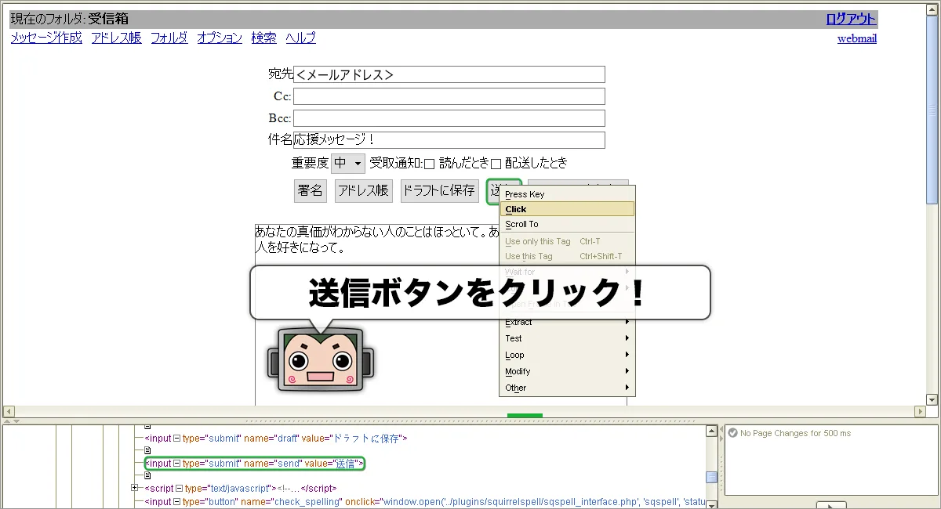Click the ログアウト link
The width and height of the screenshot is (941, 509).
[852, 19]
